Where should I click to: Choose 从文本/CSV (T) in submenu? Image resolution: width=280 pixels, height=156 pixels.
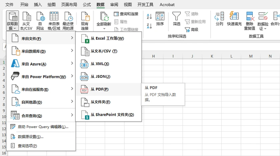pyautogui.click(x=109, y=51)
